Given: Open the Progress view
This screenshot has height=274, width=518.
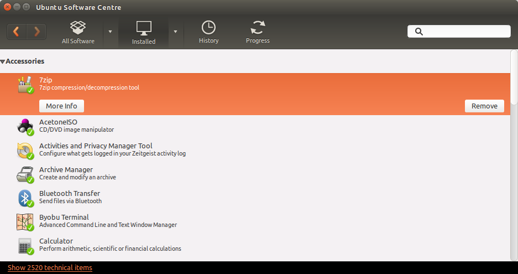Looking at the screenshot, I should point(258,32).
